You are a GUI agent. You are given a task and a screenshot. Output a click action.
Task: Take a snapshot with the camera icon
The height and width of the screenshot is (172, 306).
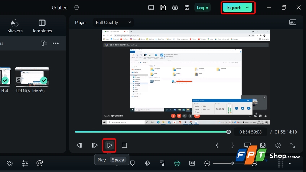pyautogui.click(x=263, y=145)
